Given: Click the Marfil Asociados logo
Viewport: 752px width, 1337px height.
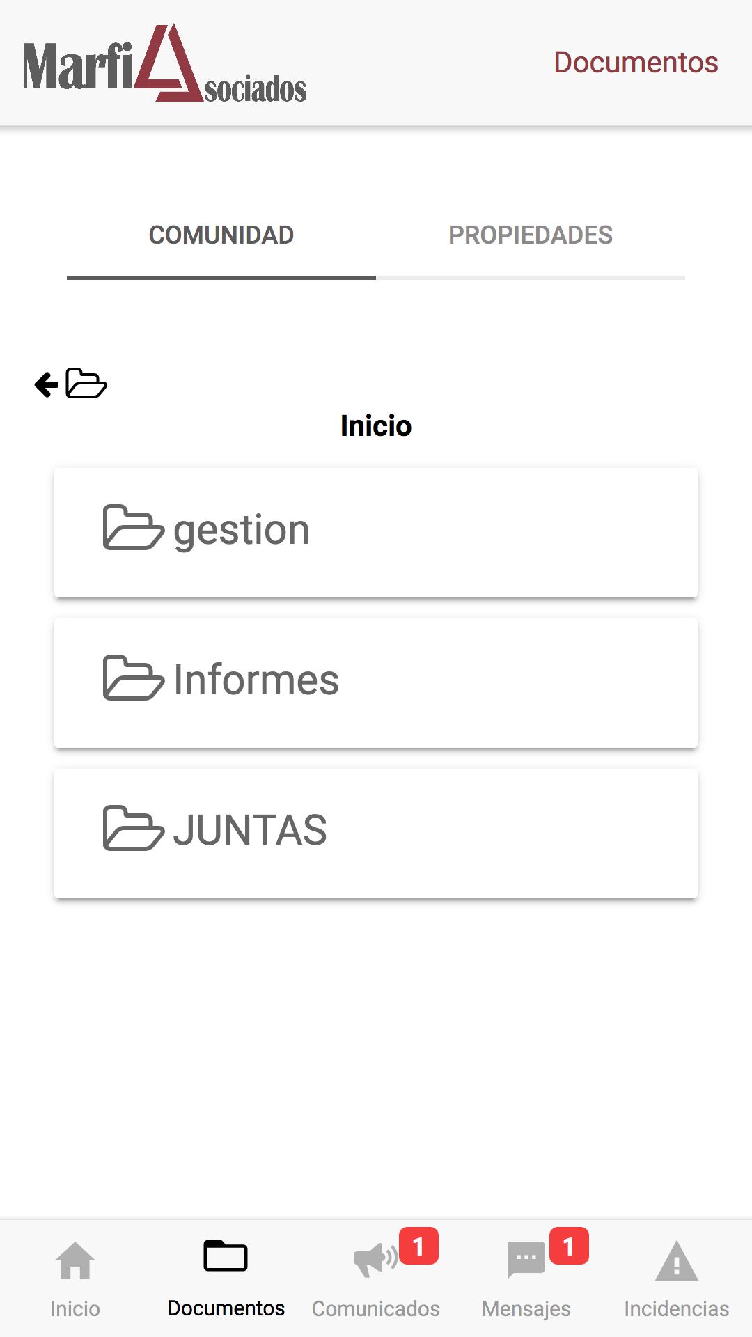Looking at the screenshot, I should coord(165,64).
